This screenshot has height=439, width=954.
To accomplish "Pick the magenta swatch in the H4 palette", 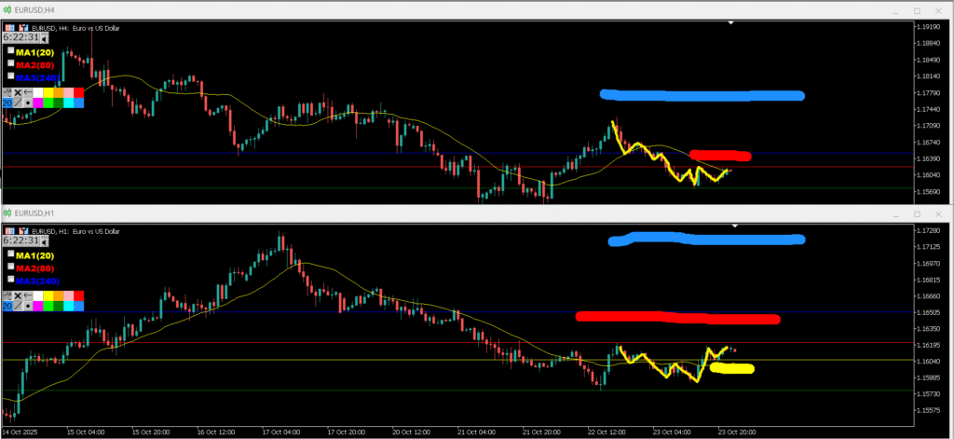I will 37,103.
